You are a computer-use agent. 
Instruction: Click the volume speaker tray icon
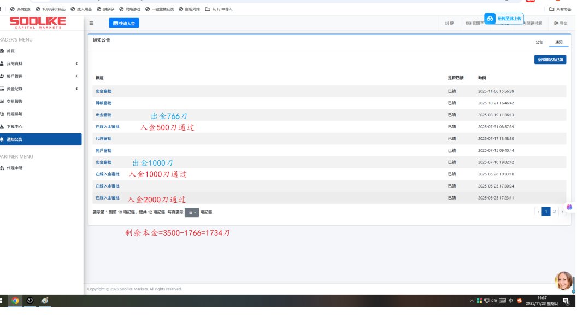point(494,301)
